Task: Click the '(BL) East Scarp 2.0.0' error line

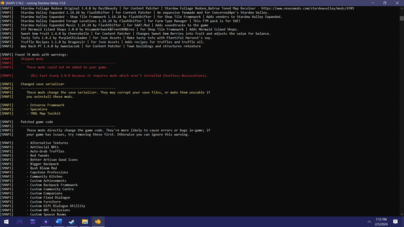Action: pyautogui.click(x=117, y=76)
